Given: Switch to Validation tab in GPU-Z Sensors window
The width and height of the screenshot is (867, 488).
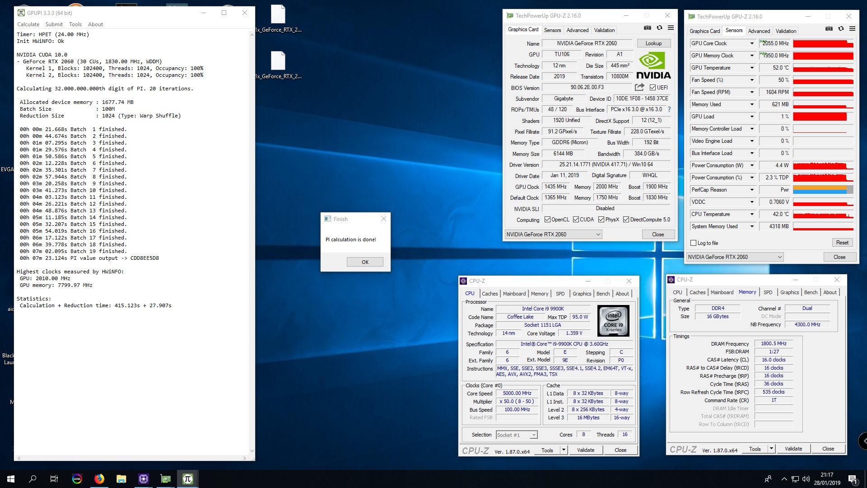Looking at the screenshot, I should 786,31.
